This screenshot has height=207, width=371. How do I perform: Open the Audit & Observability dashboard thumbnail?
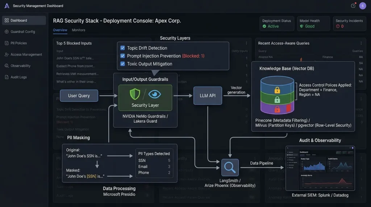(320, 168)
